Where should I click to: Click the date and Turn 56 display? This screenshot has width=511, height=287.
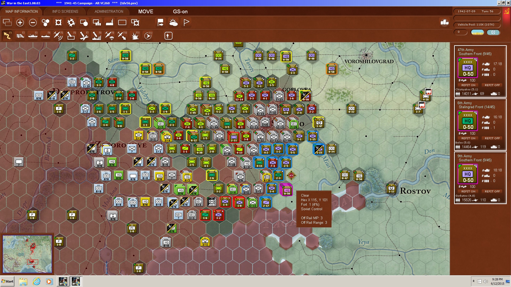pos(476,11)
